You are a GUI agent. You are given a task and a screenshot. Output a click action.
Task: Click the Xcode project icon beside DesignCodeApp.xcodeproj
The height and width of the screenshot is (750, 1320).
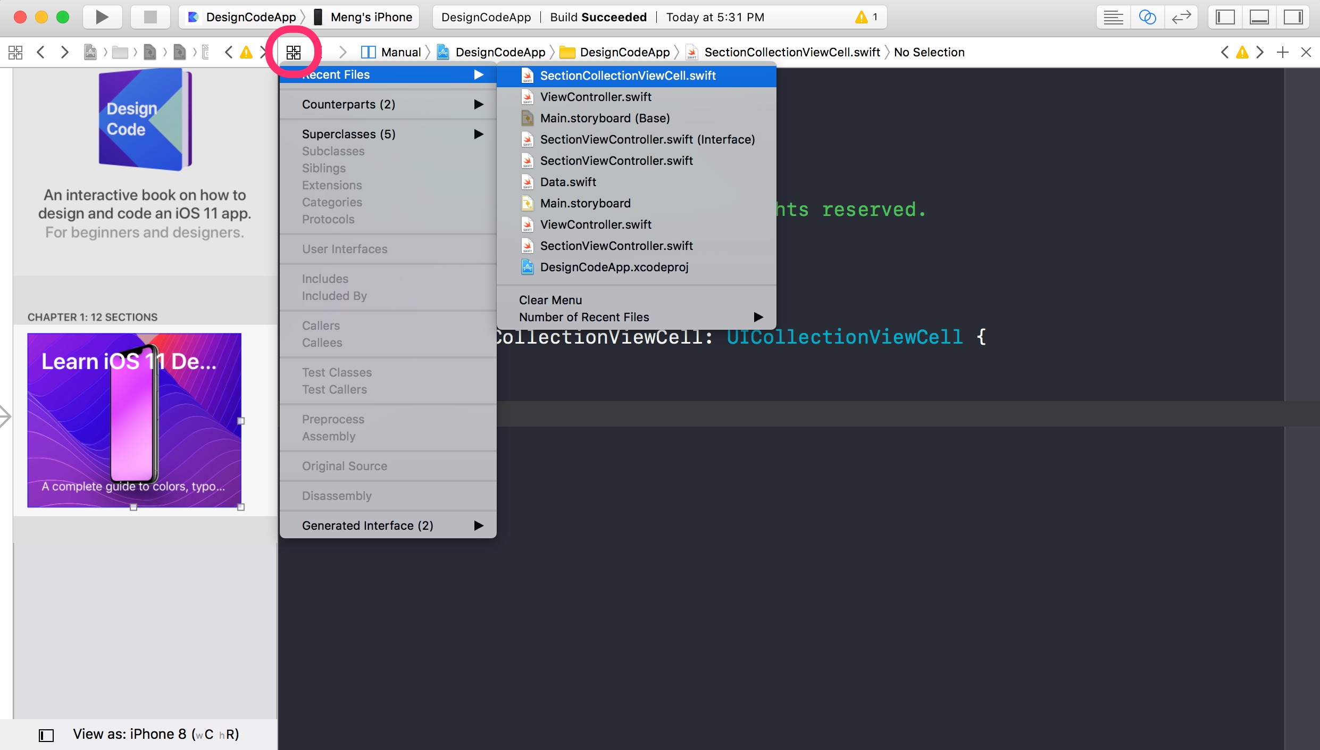[527, 267]
